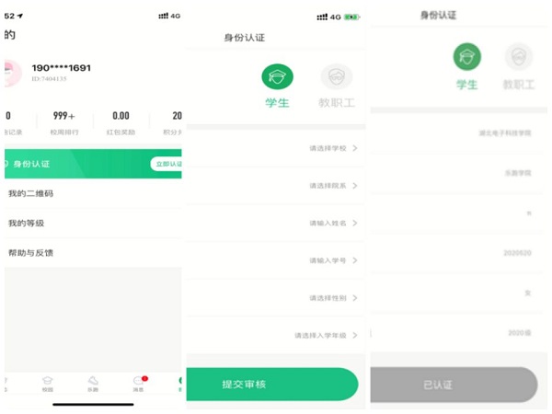Open the 乐跑 shoe icon in the bottom bar
The height and width of the screenshot is (414, 552).
93,381
